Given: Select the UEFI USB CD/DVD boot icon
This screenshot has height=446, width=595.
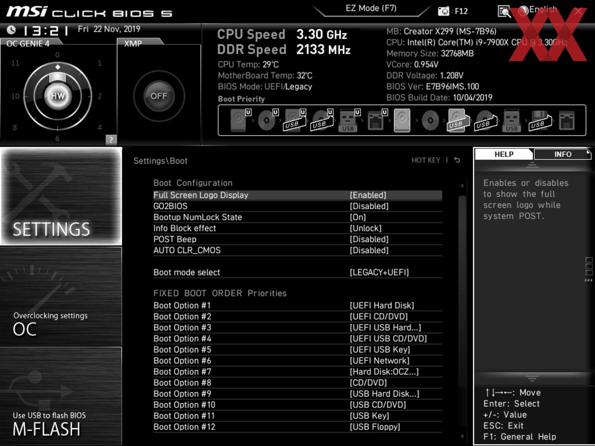Looking at the screenshot, I should click(322, 120).
